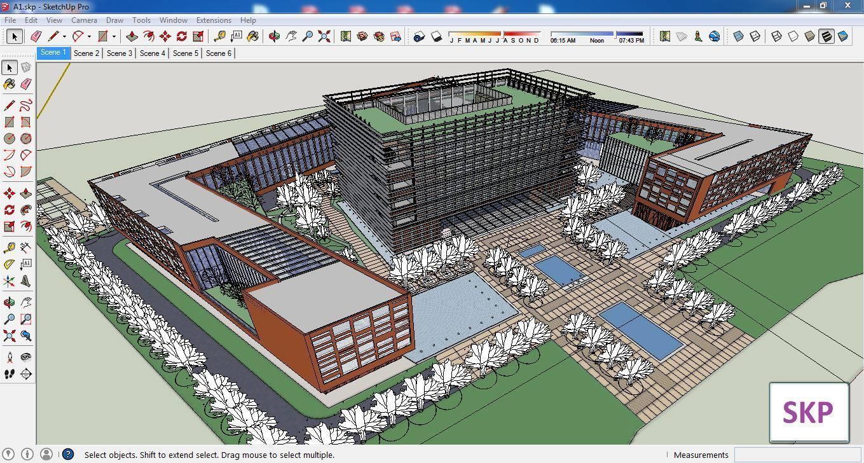
Task: Toggle X-Ray face style
Action: pyautogui.click(x=738, y=36)
